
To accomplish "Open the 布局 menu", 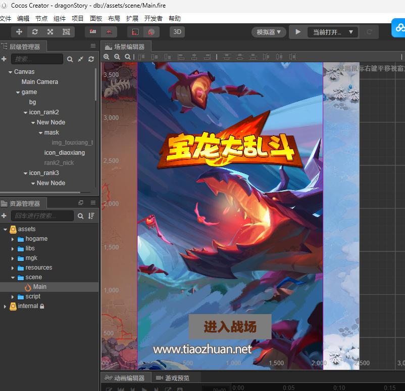I will click(114, 19).
